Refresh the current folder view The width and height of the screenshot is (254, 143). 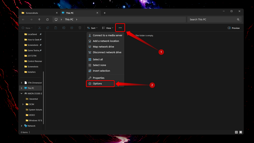[x=47, y=20]
